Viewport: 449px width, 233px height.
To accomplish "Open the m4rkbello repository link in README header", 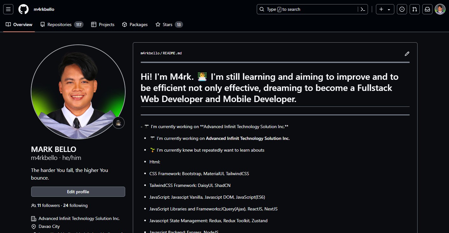I will (150, 53).
